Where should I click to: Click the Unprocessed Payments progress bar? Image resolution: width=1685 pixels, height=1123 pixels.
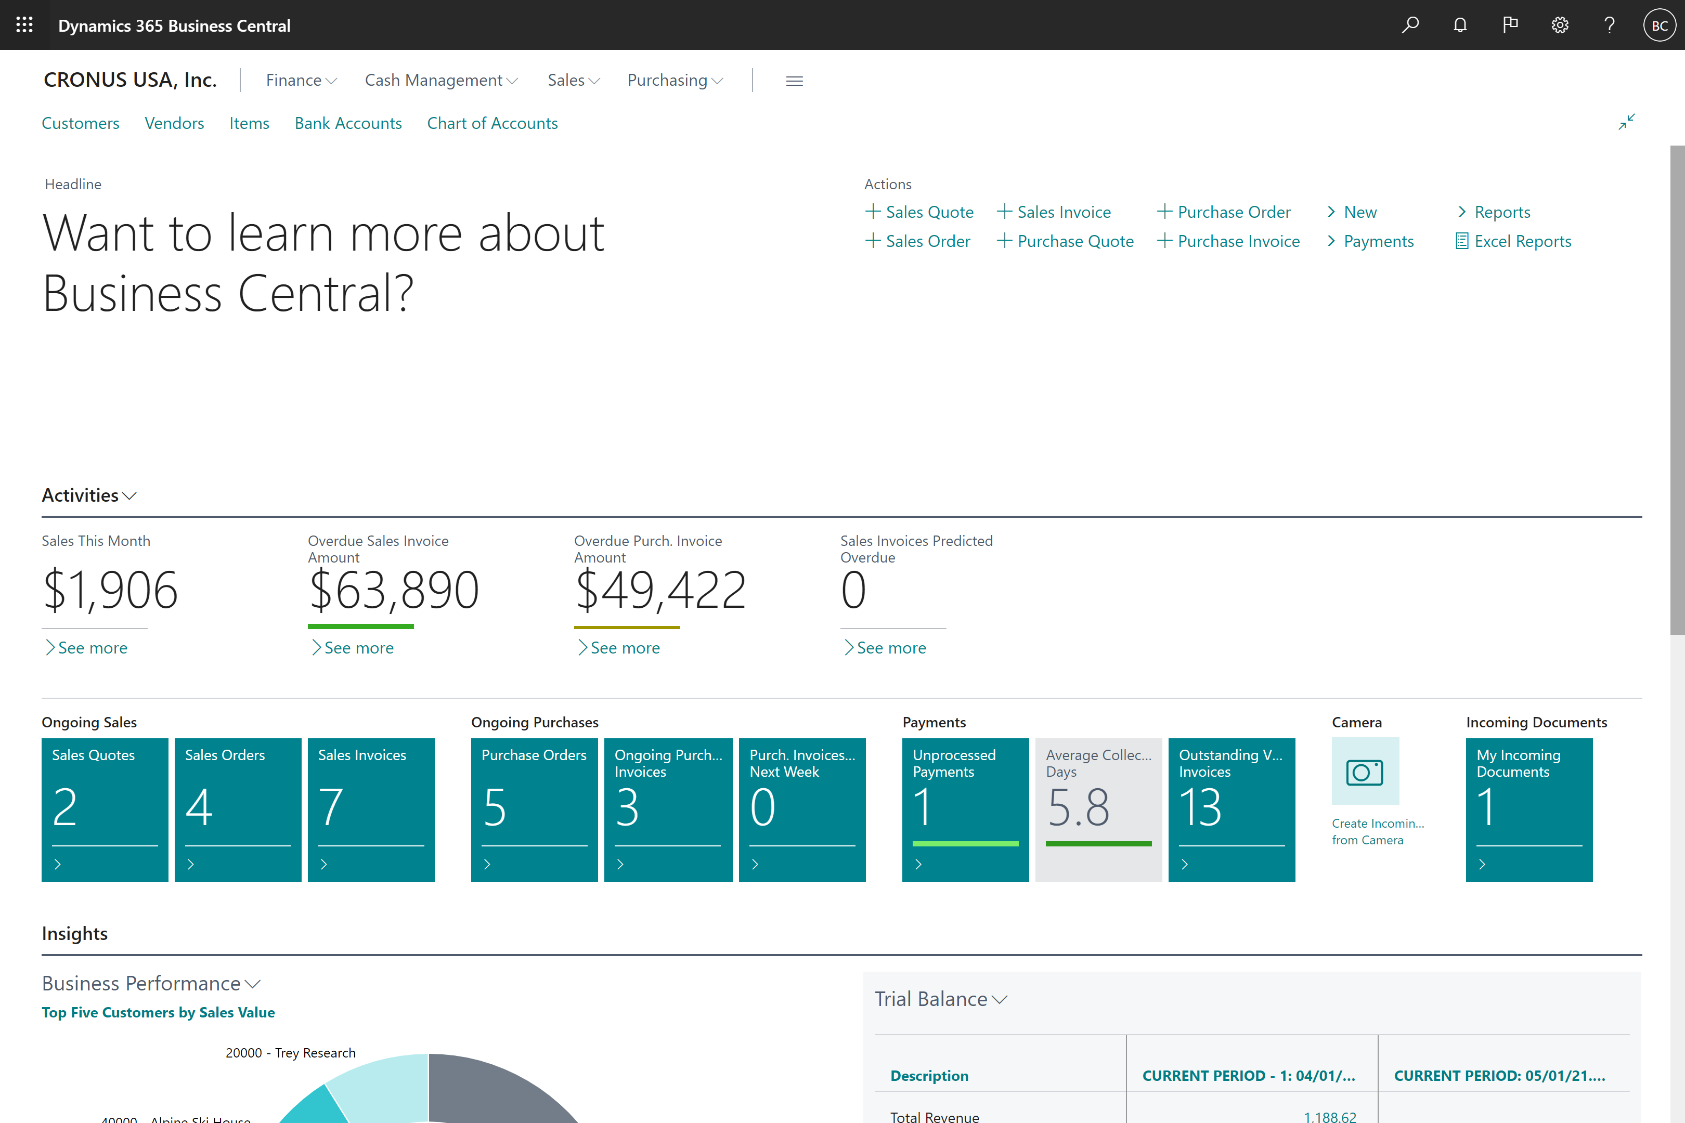point(965,844)
